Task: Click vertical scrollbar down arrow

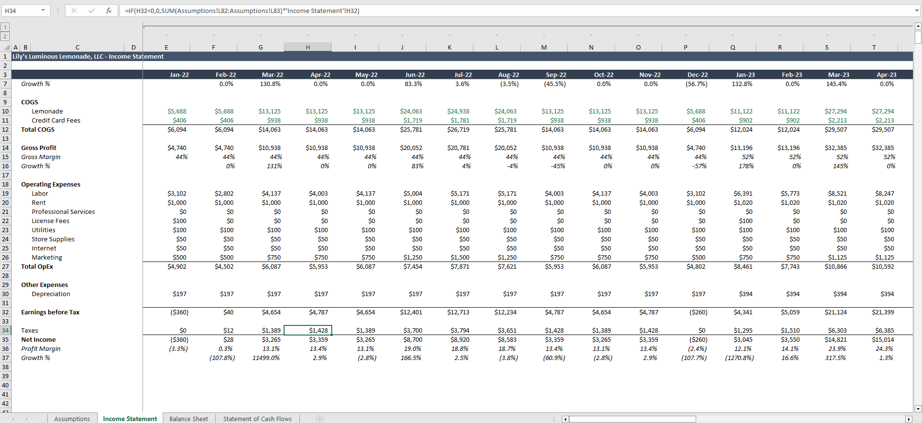Action: (918, 409)
